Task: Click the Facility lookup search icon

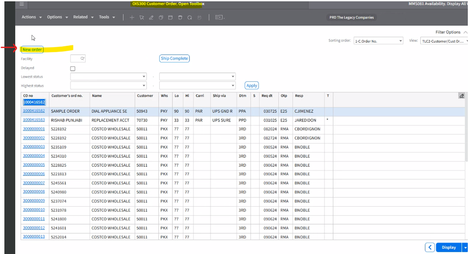Action: click(82, 58)
